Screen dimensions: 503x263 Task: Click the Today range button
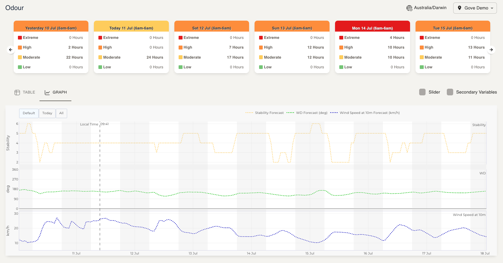tap(47, 113)
